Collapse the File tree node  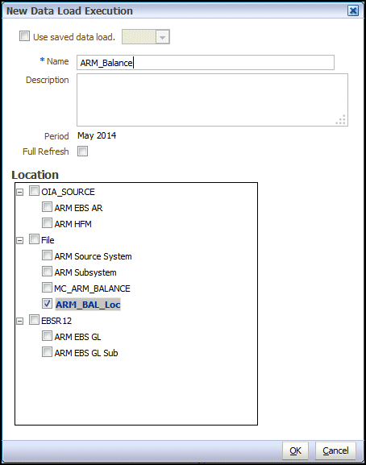(x=19, y=240)
